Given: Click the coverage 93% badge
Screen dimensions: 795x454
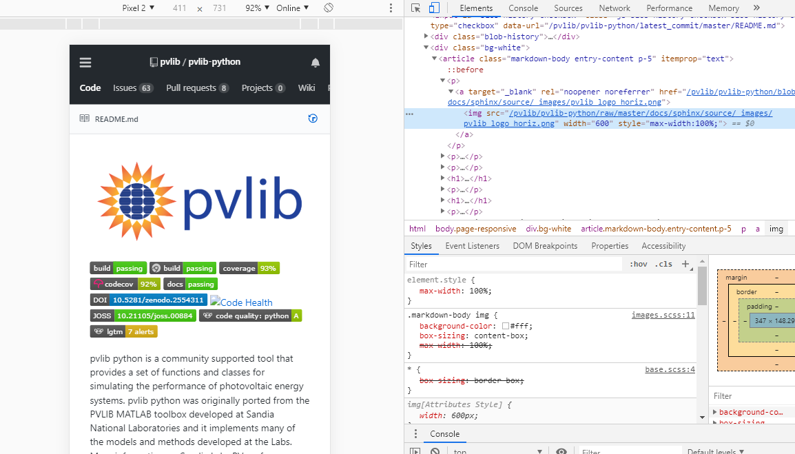Looking at the screenshot, I should click(x=249, y=268).
